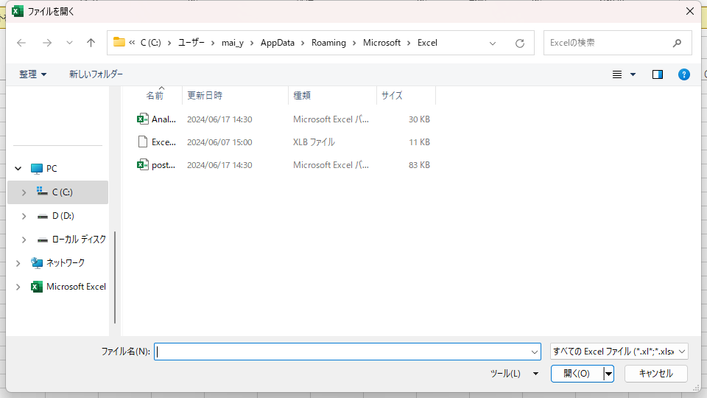
Task: Click the Back navigation arrow
Action: 21,43
